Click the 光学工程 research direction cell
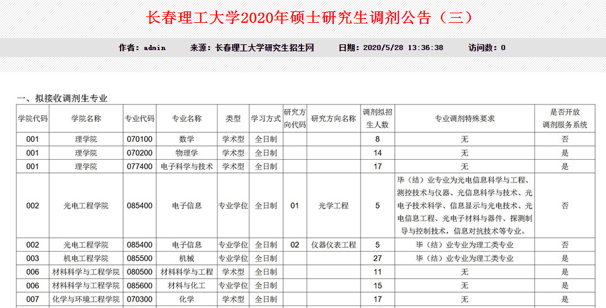The height and width of the screenshot is (308, 606). pos(334,206)
